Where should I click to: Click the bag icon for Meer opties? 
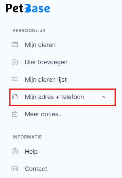click(x=15, y=114)
